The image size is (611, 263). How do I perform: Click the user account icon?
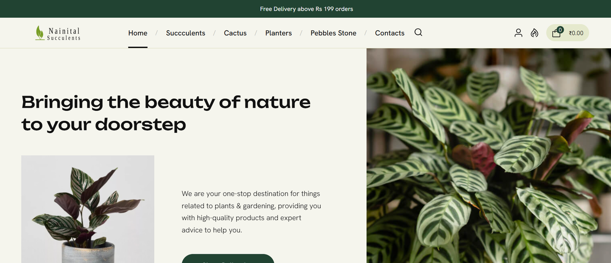coord(518,33)
